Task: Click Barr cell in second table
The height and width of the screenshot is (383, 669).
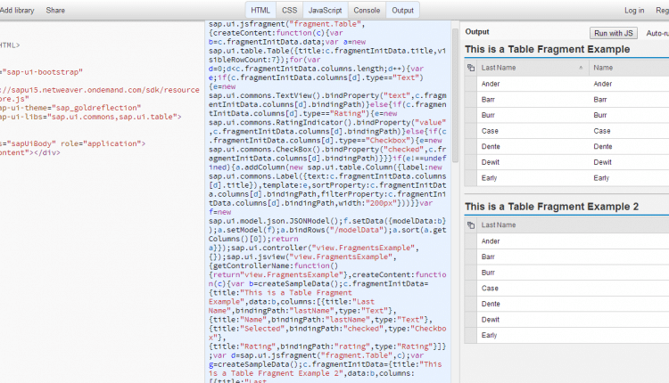Action: (488, 257)
